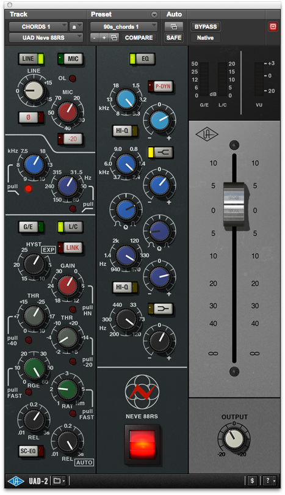285x495 pixels.
Task: Toggle the P-DYN pre-dynamics switch
Action: (x=161, y=87)
